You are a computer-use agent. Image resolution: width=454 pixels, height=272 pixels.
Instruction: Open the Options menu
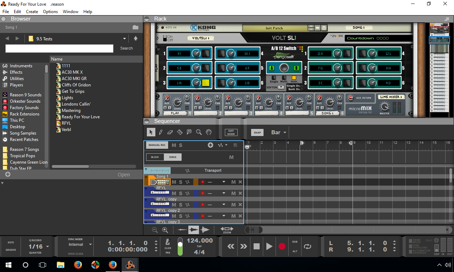[x=50, y=12]
